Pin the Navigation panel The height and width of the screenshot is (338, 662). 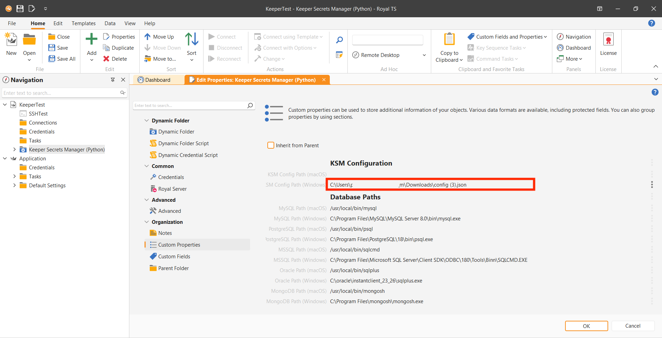coord(113,80)
